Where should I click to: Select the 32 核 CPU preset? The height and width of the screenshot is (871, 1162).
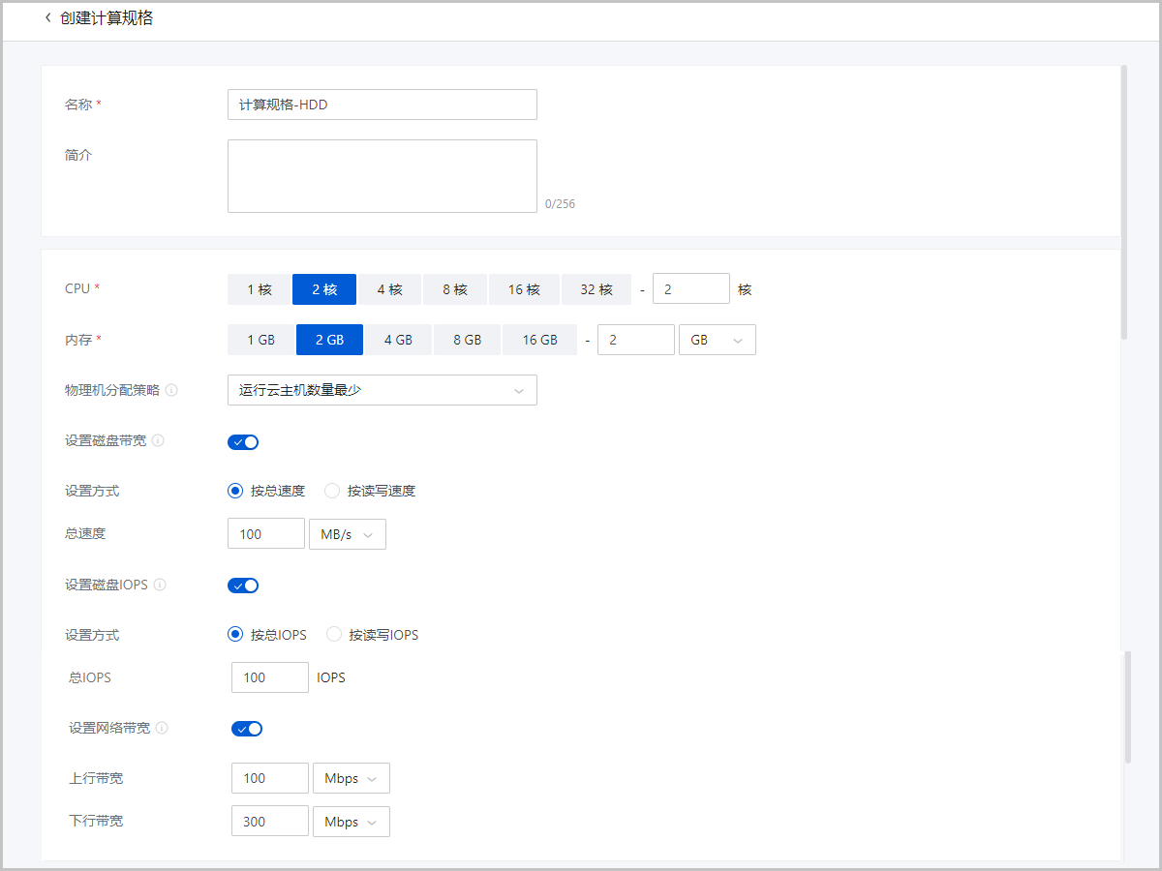point(596,289)
